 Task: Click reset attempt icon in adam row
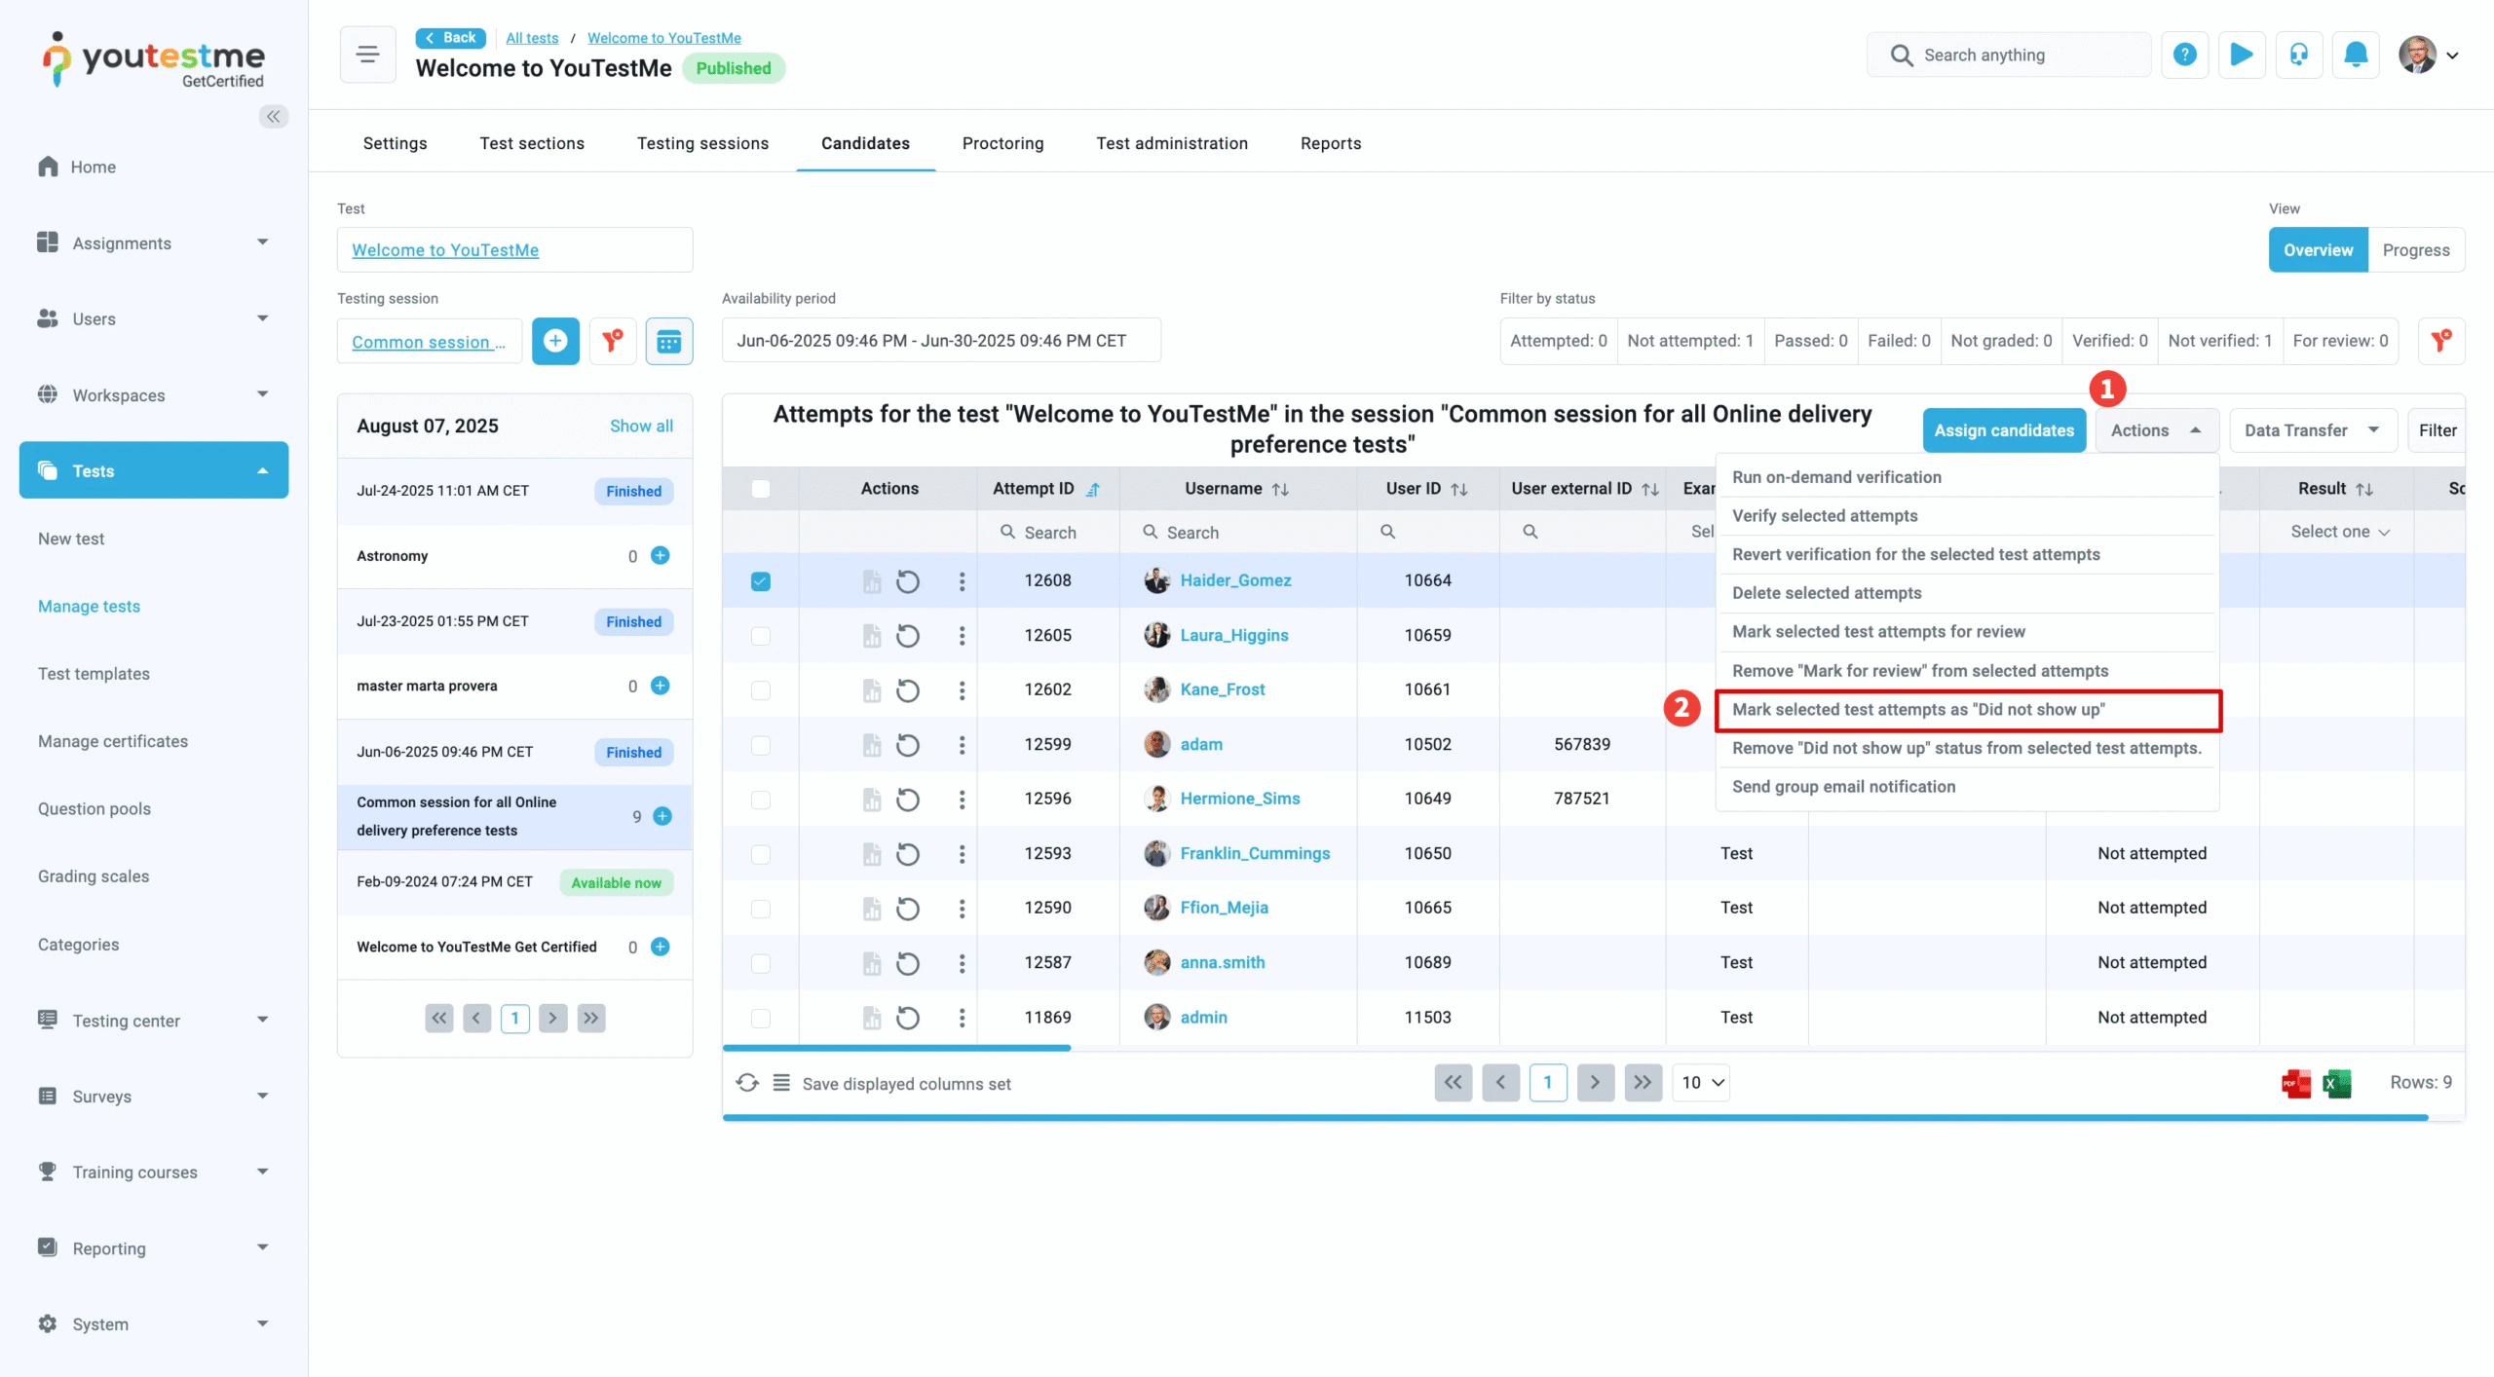tap(908, 745)
